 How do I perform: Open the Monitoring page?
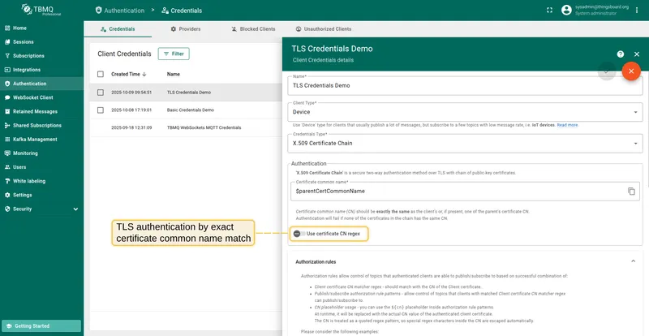(x=41, y=153)
